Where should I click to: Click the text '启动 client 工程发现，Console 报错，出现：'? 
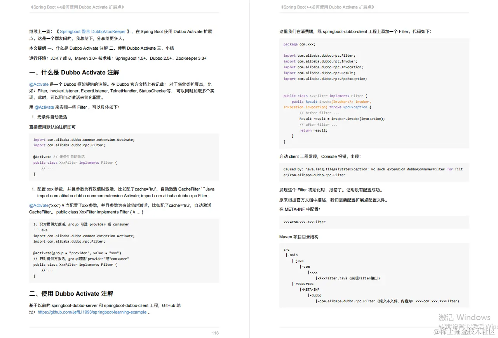click(x=320, y=156)
